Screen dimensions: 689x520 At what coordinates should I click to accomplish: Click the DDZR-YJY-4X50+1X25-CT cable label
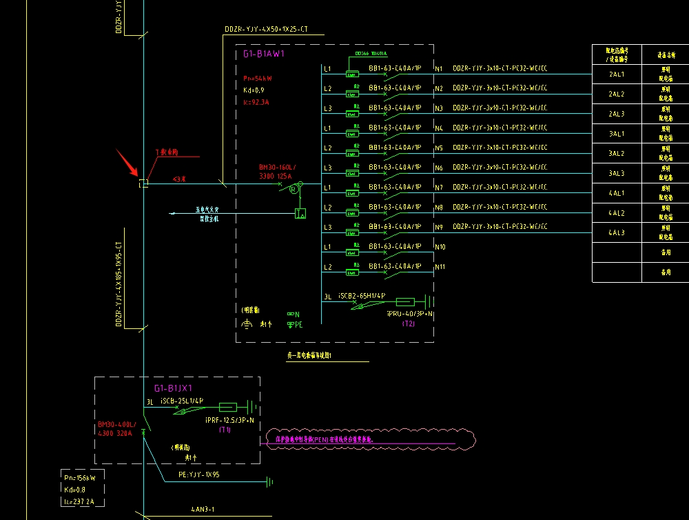pyautogui.click(x=266, y=30)
